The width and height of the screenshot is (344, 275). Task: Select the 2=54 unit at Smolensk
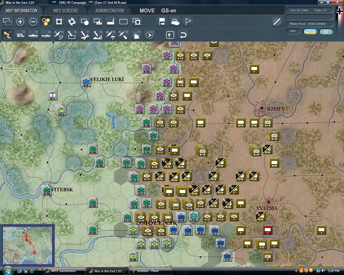pyautogui.click(x=148, y=231)
